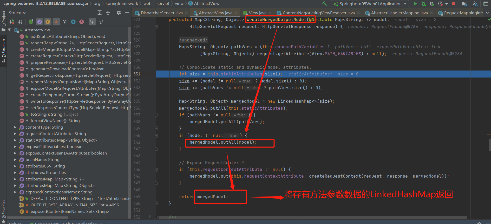Screen dimensions: 491x224
Task: Open Structure panel settings gear
Action: click(119, 13)
